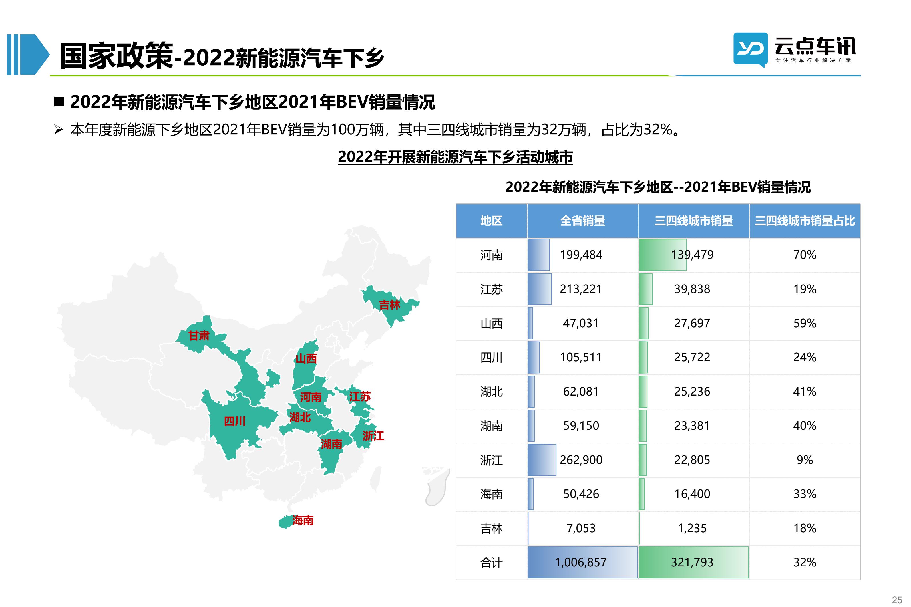The height and width of the screenshot is (607, 911).
Task: Select the value 199,484
Action: tap(581, 255)
